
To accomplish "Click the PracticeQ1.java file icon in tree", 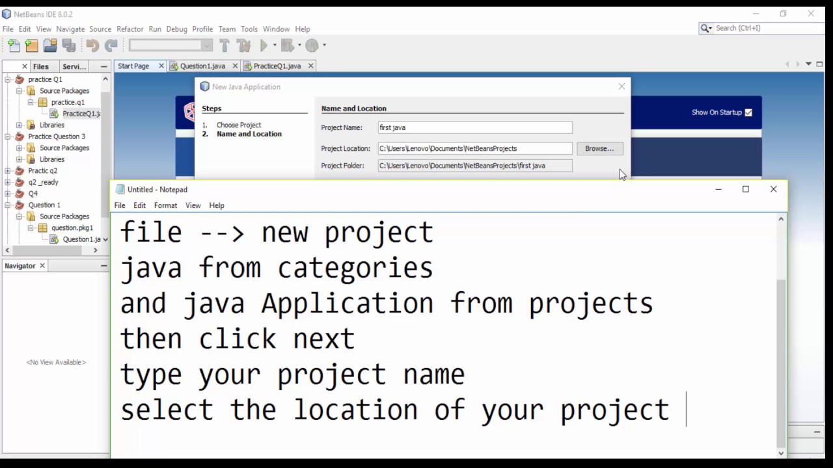I will (55, 114).
